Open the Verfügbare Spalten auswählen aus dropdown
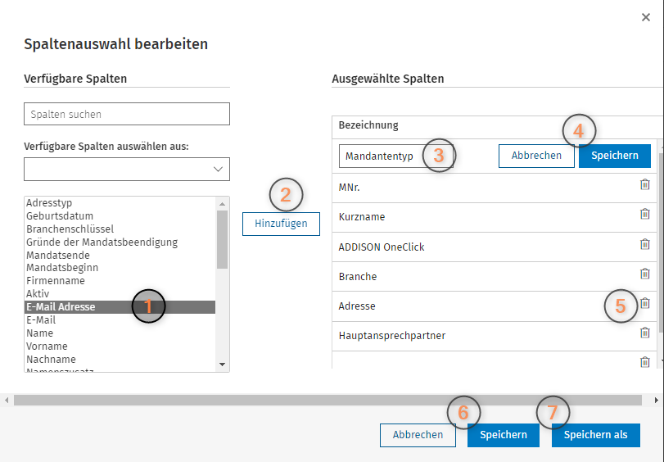Viewport: 664px width, 462px height. (x=127, y=169)
